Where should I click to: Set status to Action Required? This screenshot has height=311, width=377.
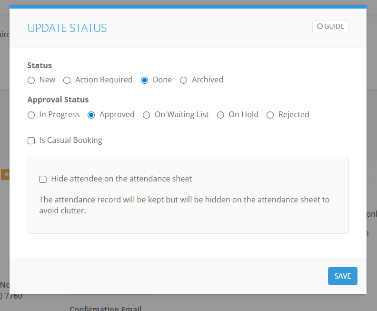coord(67,80)
